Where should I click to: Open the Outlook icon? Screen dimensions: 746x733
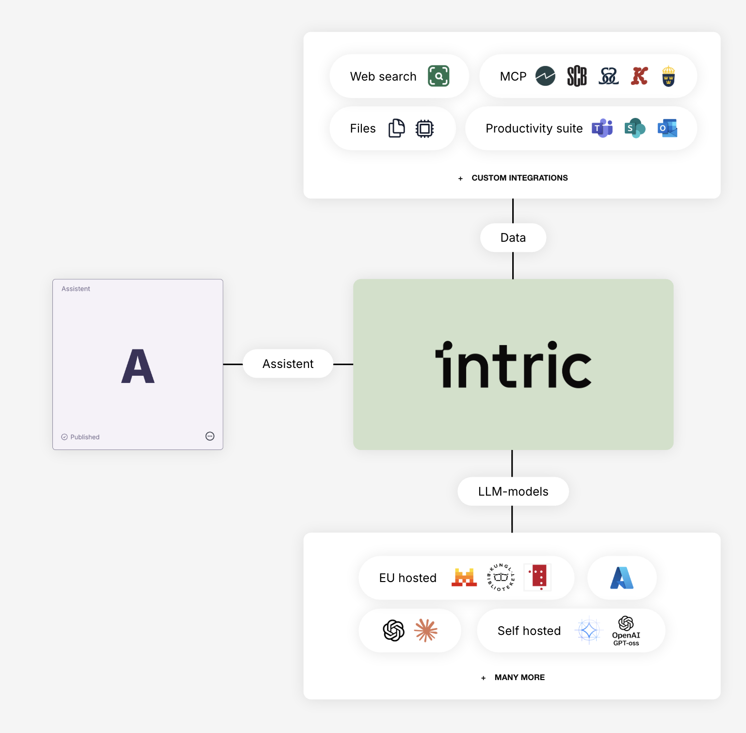667,128
